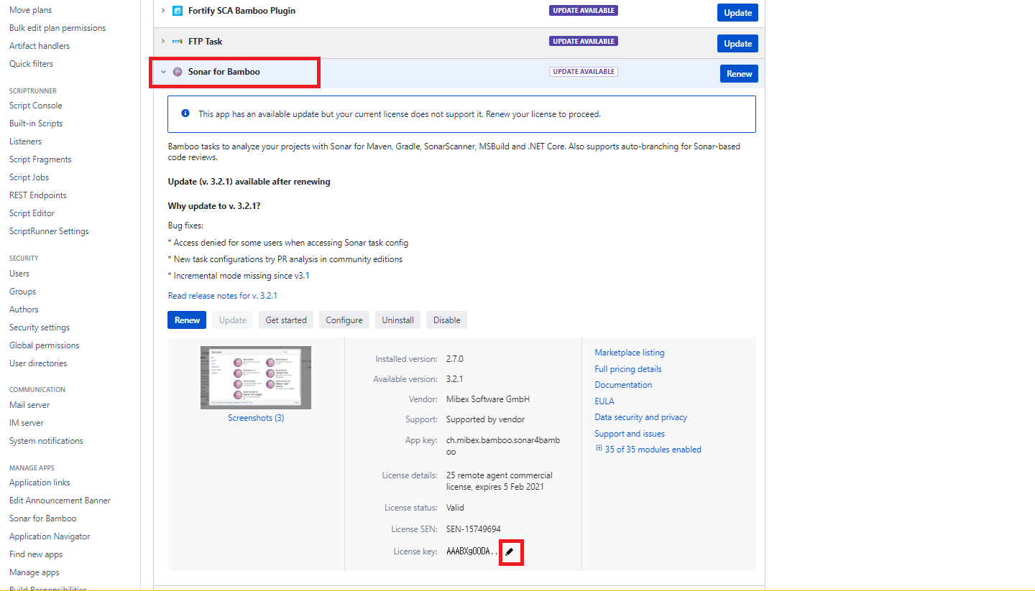Click the Get started button
The image size is (1035, 591).
tap(286, 320)
